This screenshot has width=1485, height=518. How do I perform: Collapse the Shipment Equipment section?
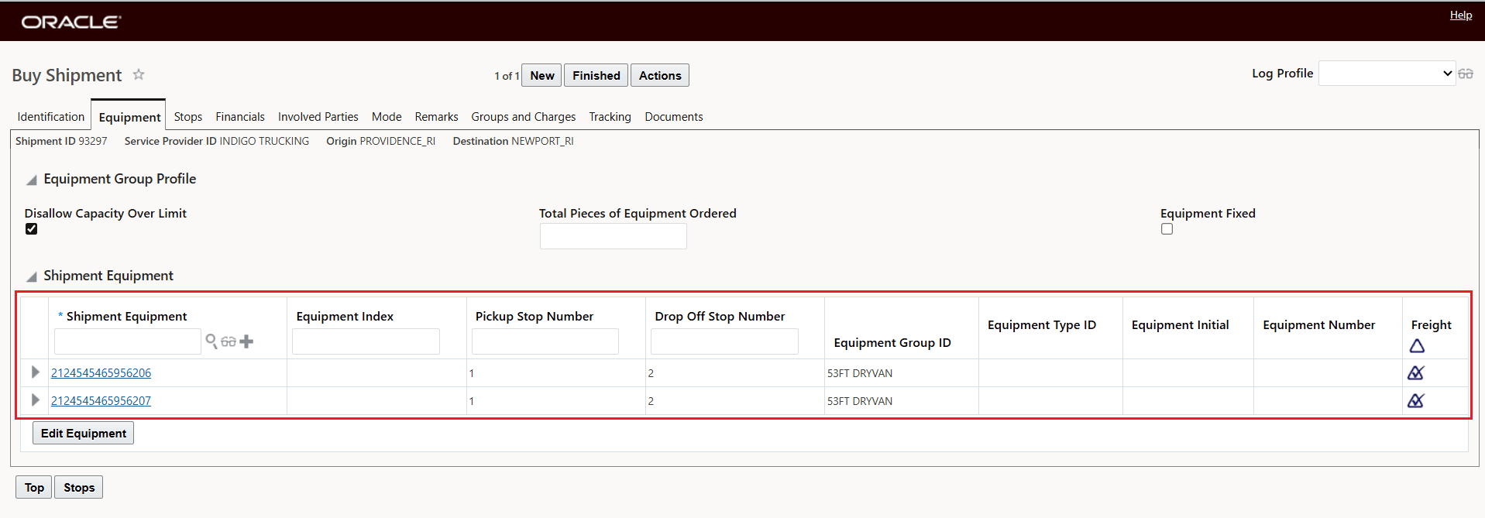[x=32, y=276]
